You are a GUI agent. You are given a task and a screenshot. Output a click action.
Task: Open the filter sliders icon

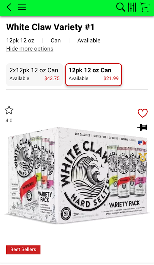pyautogui.click(x=132, y=7)
